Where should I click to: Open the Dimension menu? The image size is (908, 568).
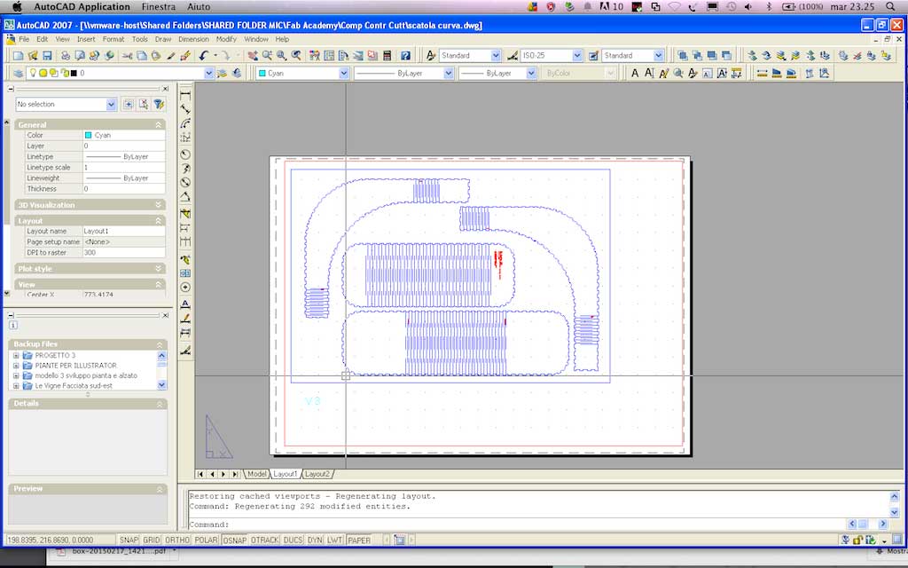click(x=193, y=39)
